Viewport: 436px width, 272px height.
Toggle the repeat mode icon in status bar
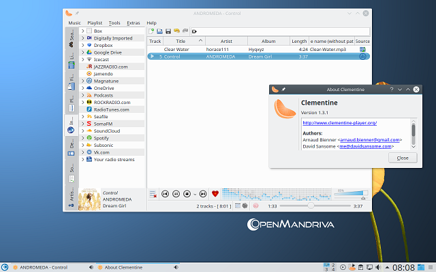click(238, 205)
